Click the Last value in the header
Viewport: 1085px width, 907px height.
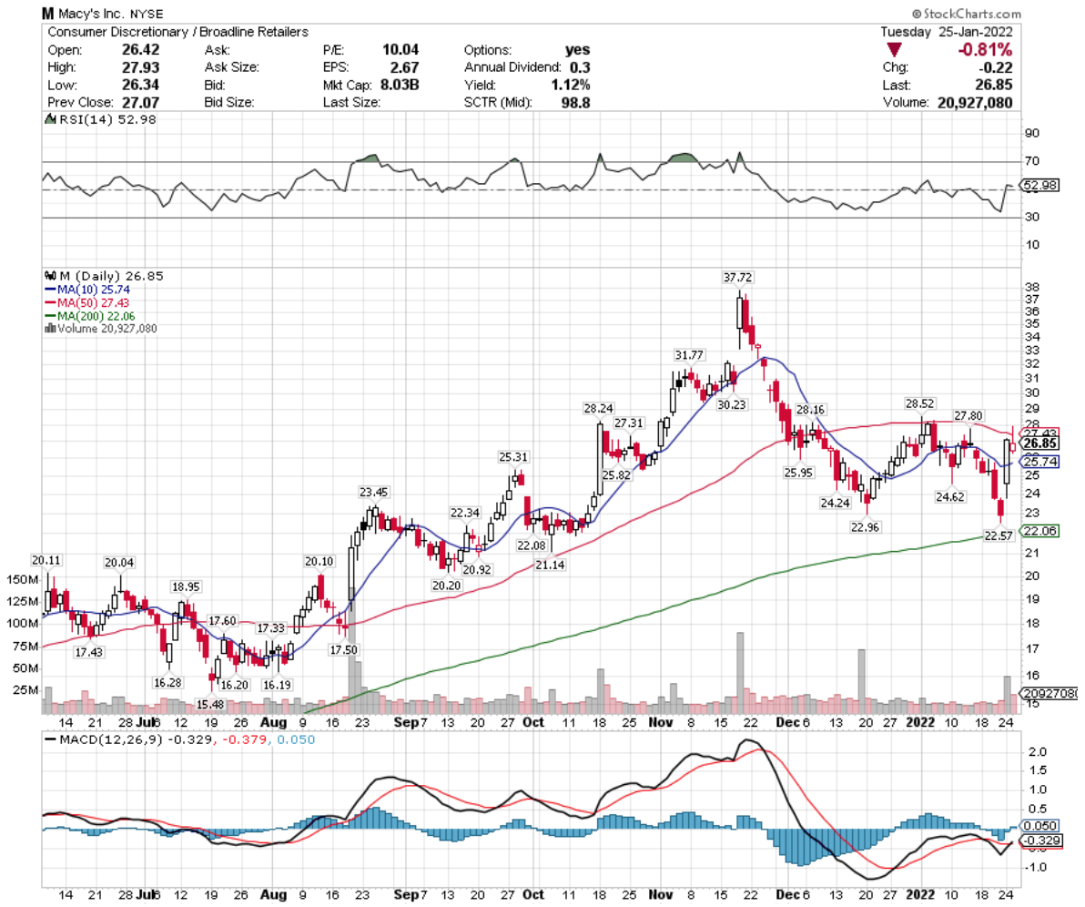[x=994, y=86]
